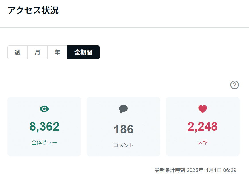This screenshot has height=176, width=249.
Task: Click the アクセス状況 page heading
Action: 33,11
